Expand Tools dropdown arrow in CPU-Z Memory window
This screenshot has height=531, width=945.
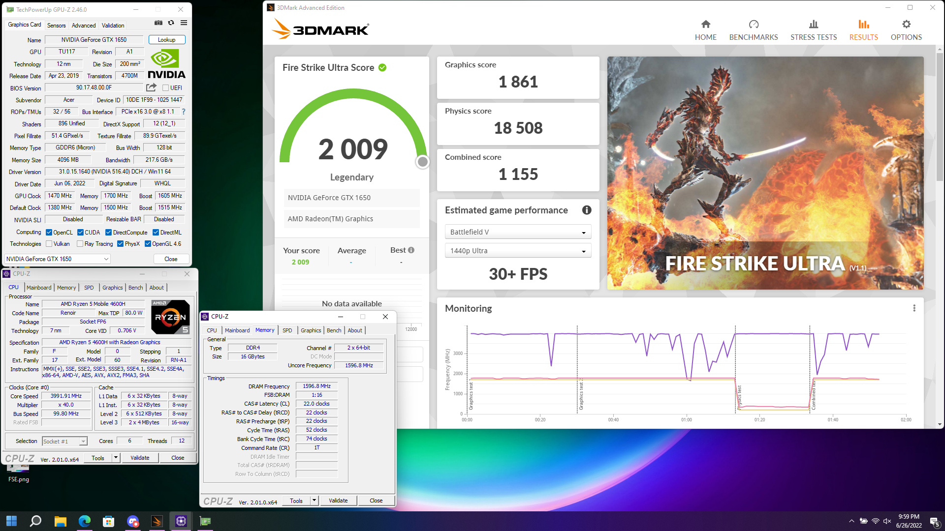coord(314,501)
